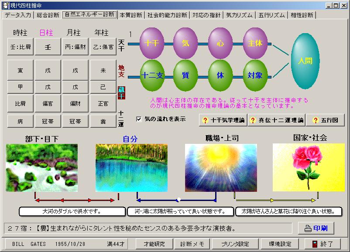Open the 十干気学理論 help button
The width and height of the screenshot is (350, 252).
click(223, 120)
